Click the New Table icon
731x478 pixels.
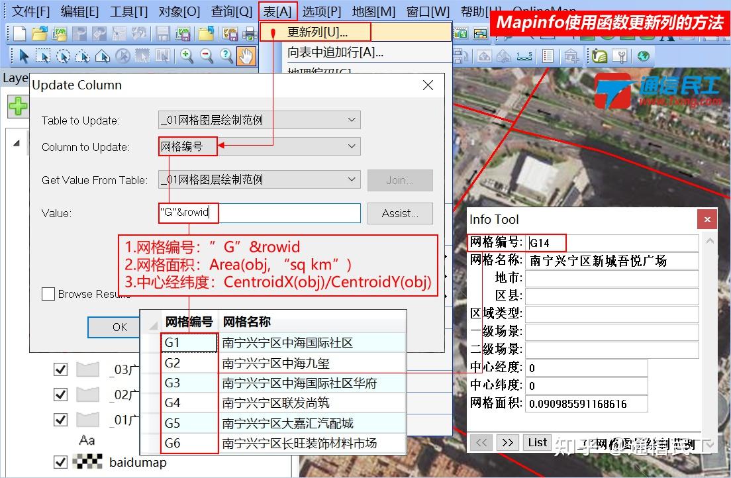[x=19, y=34]
